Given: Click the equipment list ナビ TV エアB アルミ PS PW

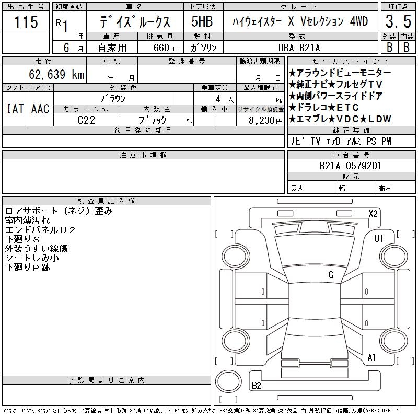Looking at the screenshot, I should (x=341, y=141).
